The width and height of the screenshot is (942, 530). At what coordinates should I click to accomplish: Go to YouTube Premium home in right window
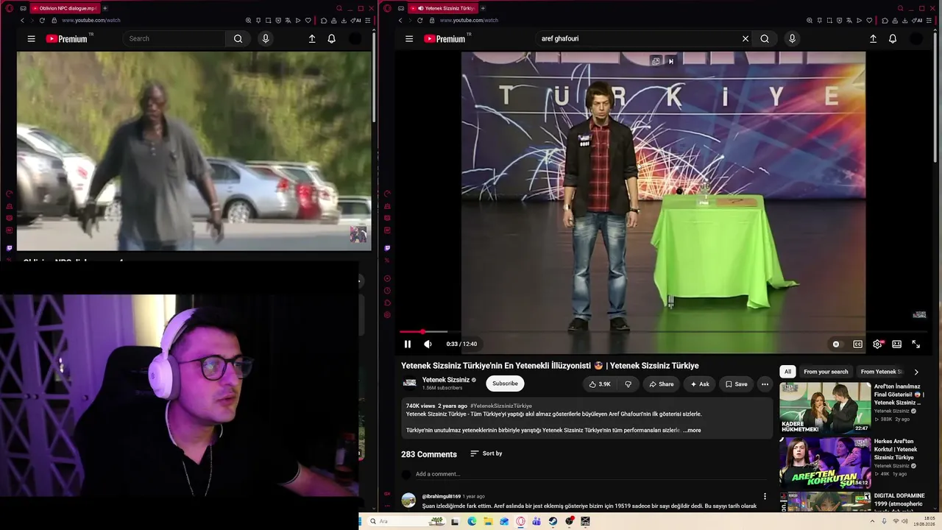tap(445, 39)
